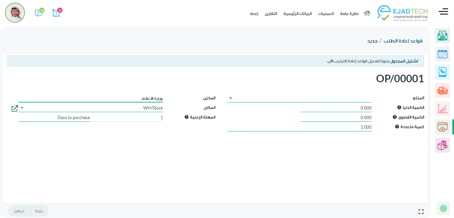Open the money stack sidebar app
This screenshot has height=218, width=454.
point(442,90)
